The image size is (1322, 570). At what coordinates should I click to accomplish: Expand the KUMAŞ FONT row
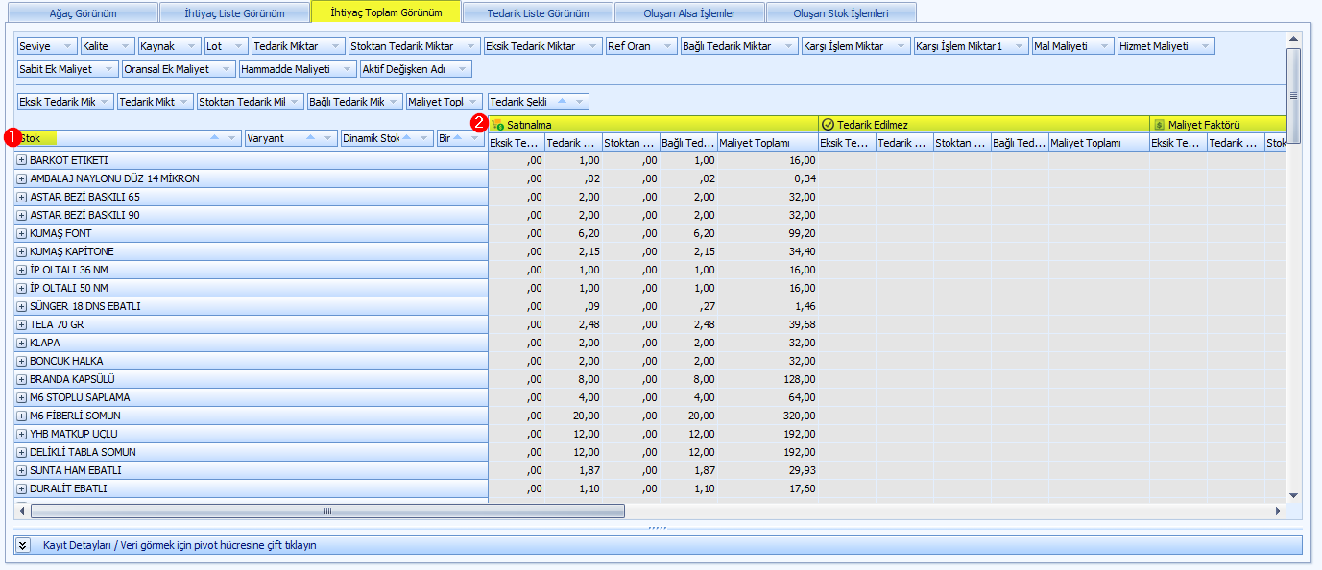point(21,233)
